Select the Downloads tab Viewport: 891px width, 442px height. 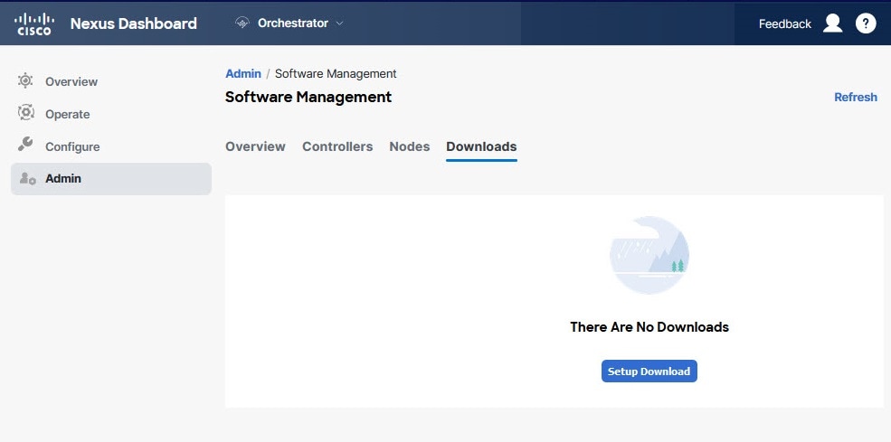(481, 146)
